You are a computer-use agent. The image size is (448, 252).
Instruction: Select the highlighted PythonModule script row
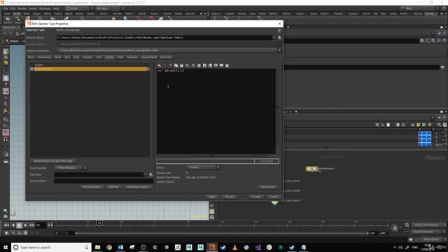click(x=90, y=69)
